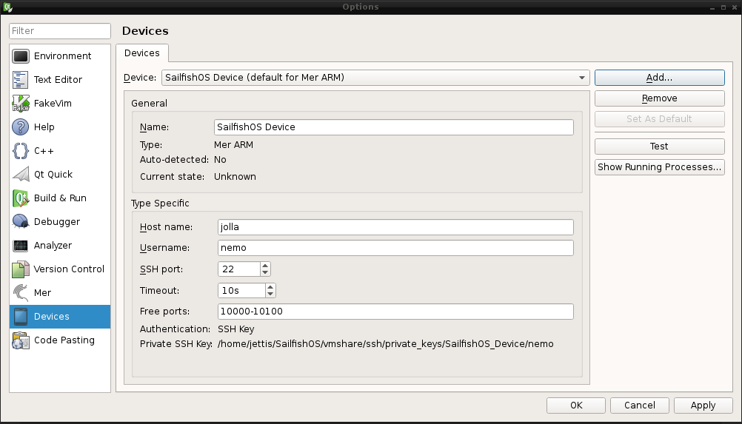This screenshot has width=742, height=424.
Task: Switch to the Devices tab
Action: click(x=142, y=53)
